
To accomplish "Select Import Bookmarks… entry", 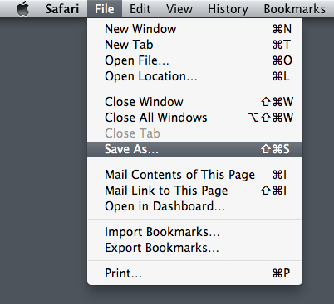I will point(194,232).
